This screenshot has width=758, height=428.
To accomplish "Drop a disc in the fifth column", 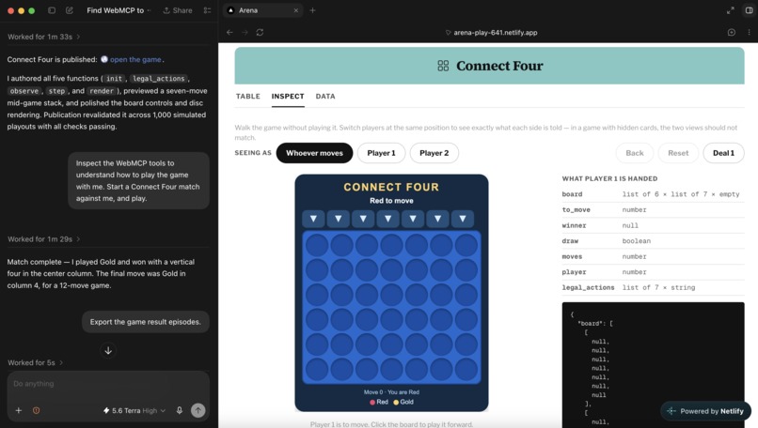I will pos(413,219).
